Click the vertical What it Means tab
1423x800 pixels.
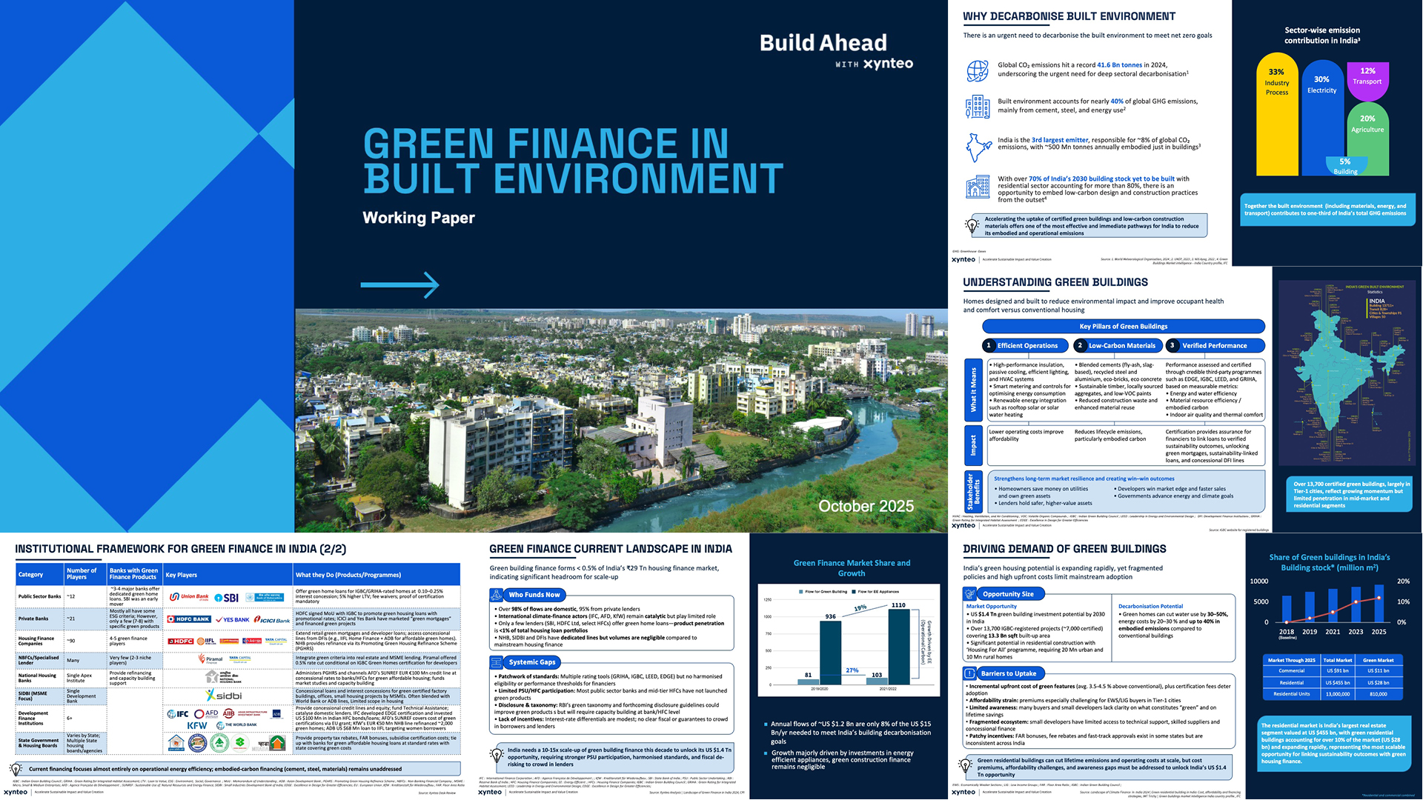(973, 390)
